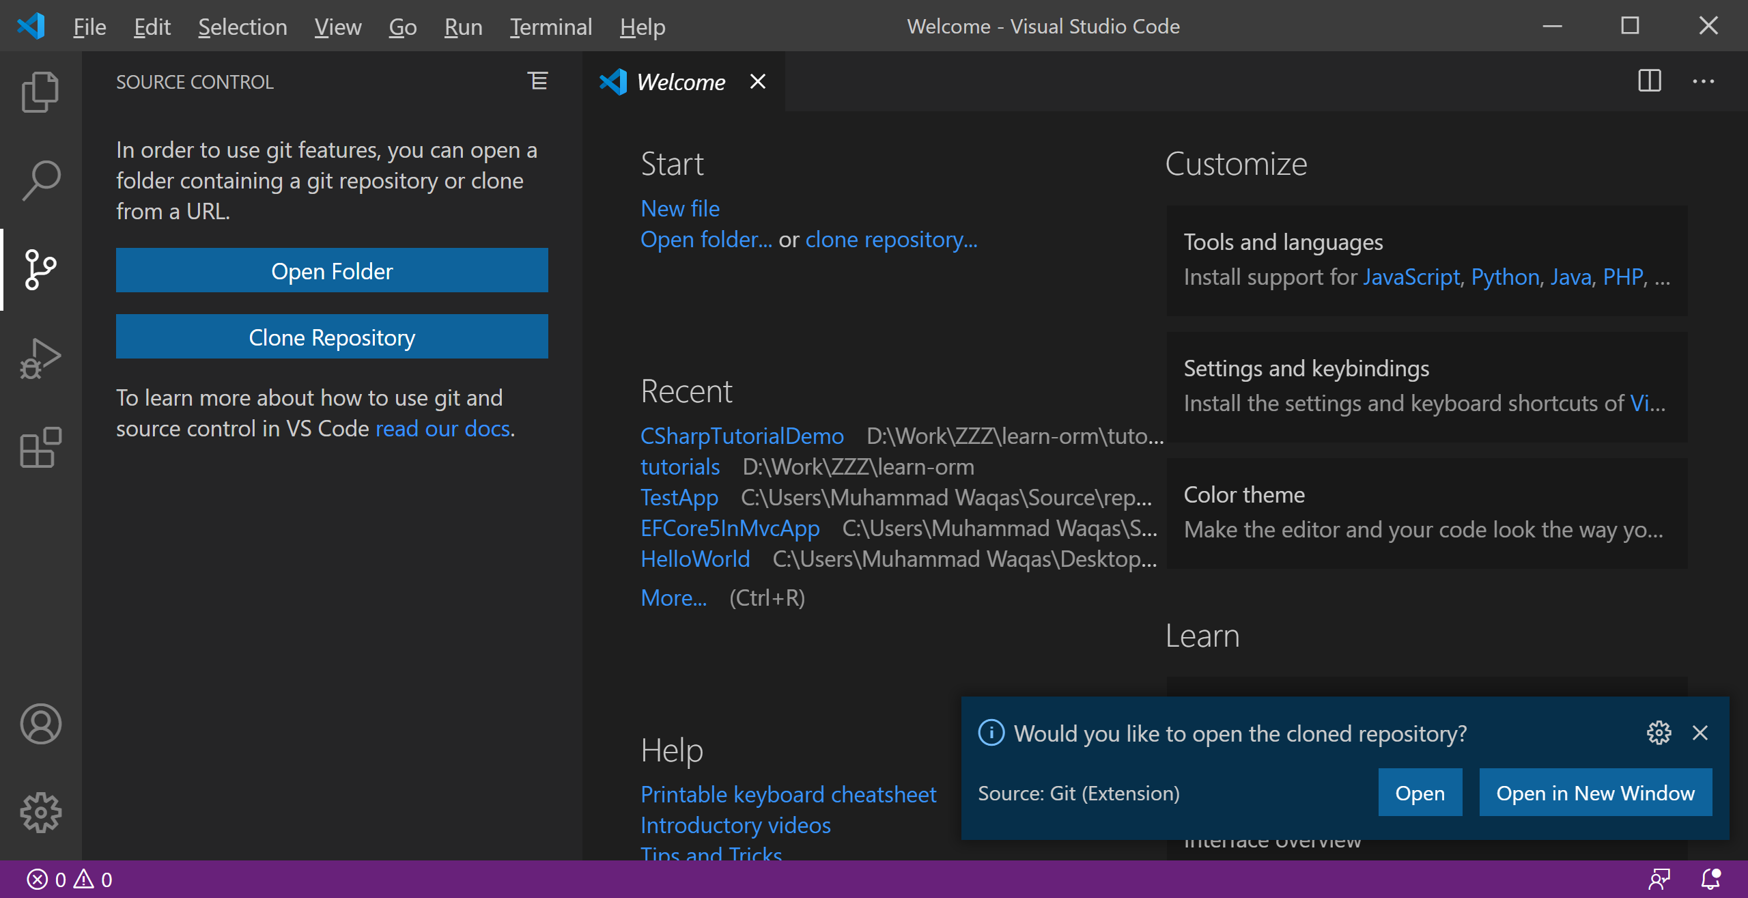Open the CSharpTutorialDemo recent project
The width and height of the screenshot is (1748, 898).
[x=743, y=435]
